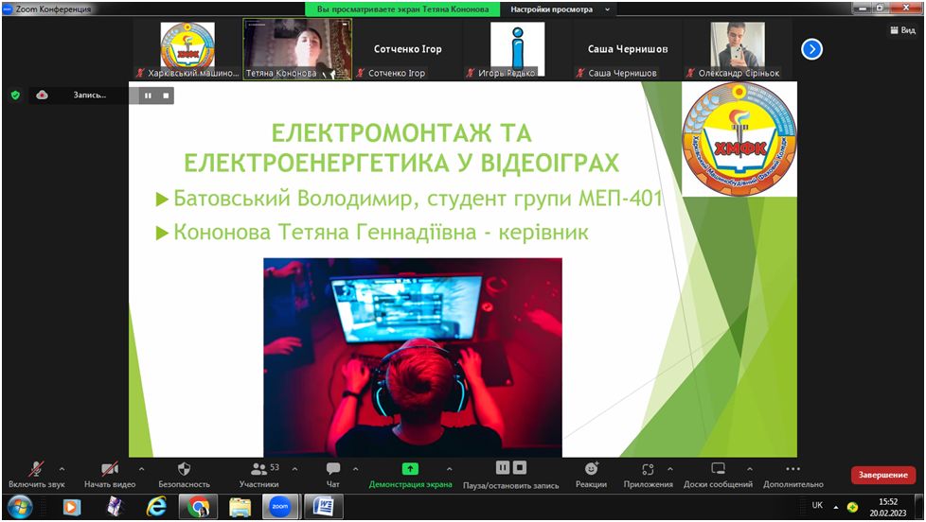The image size is (926, 522).
Task: Open the Windows Start button
Action: [20, 507]
